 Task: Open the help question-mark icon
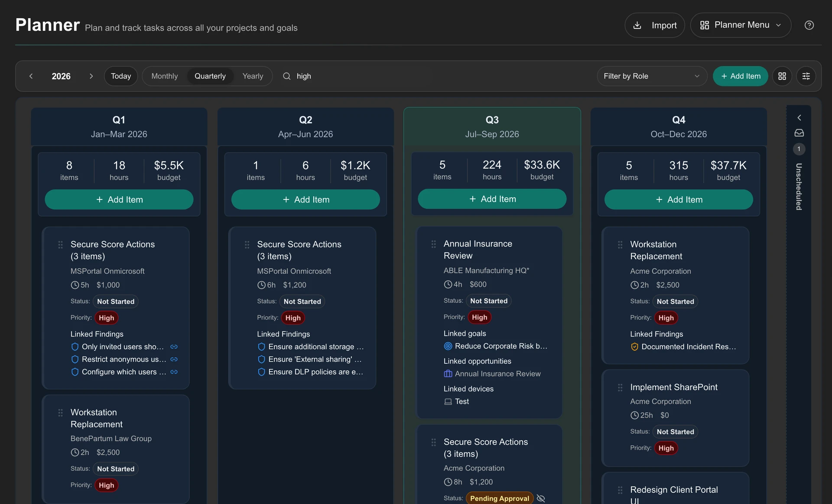tap(809, 25)
